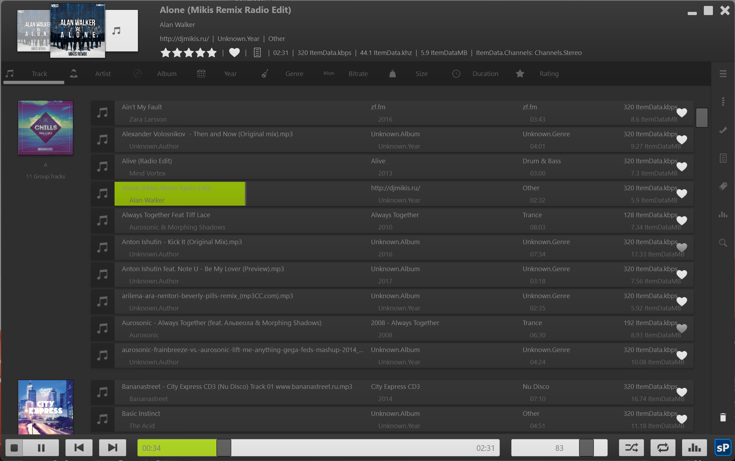735x461 pixels.
Task: Toggle repeat mode
Action: pos(663,448)
